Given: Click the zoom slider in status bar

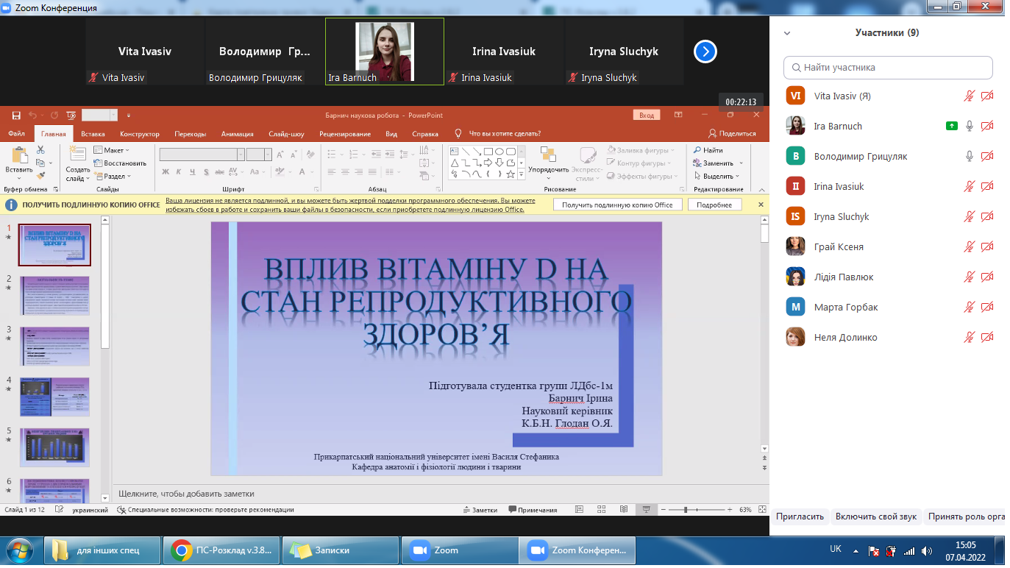Looking at the screenshot, I should [x=686, y=510].
